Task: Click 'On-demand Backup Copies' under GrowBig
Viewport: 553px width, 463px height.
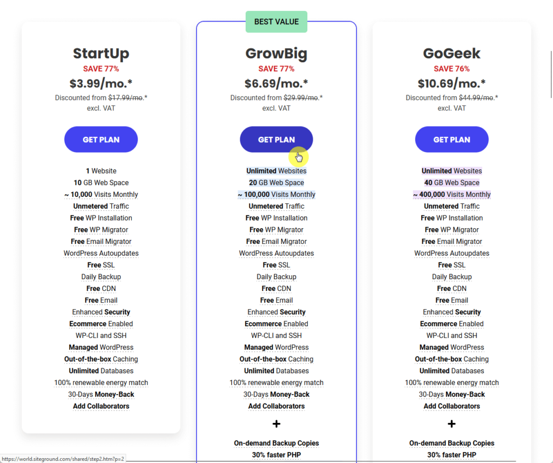Action: point(276,443)
